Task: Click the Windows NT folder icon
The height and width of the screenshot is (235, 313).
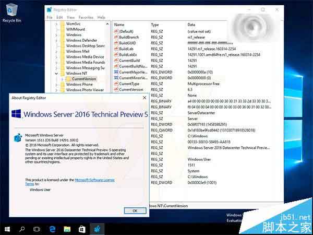Action: [63, 73]
